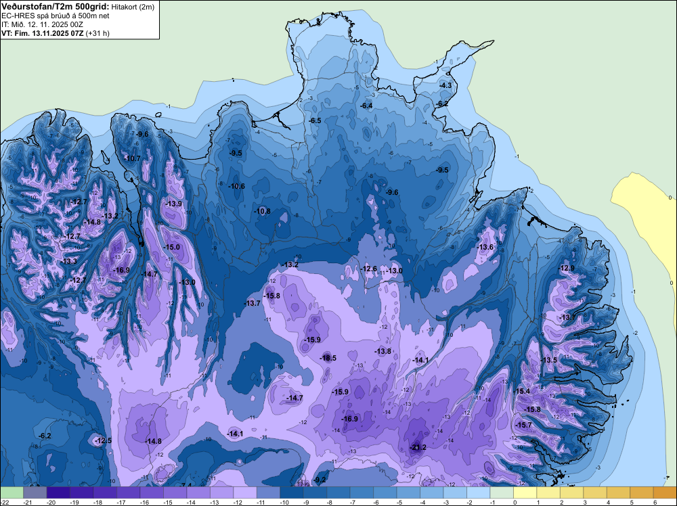Click the -13.5 temperature label

(x=549, y=360)
